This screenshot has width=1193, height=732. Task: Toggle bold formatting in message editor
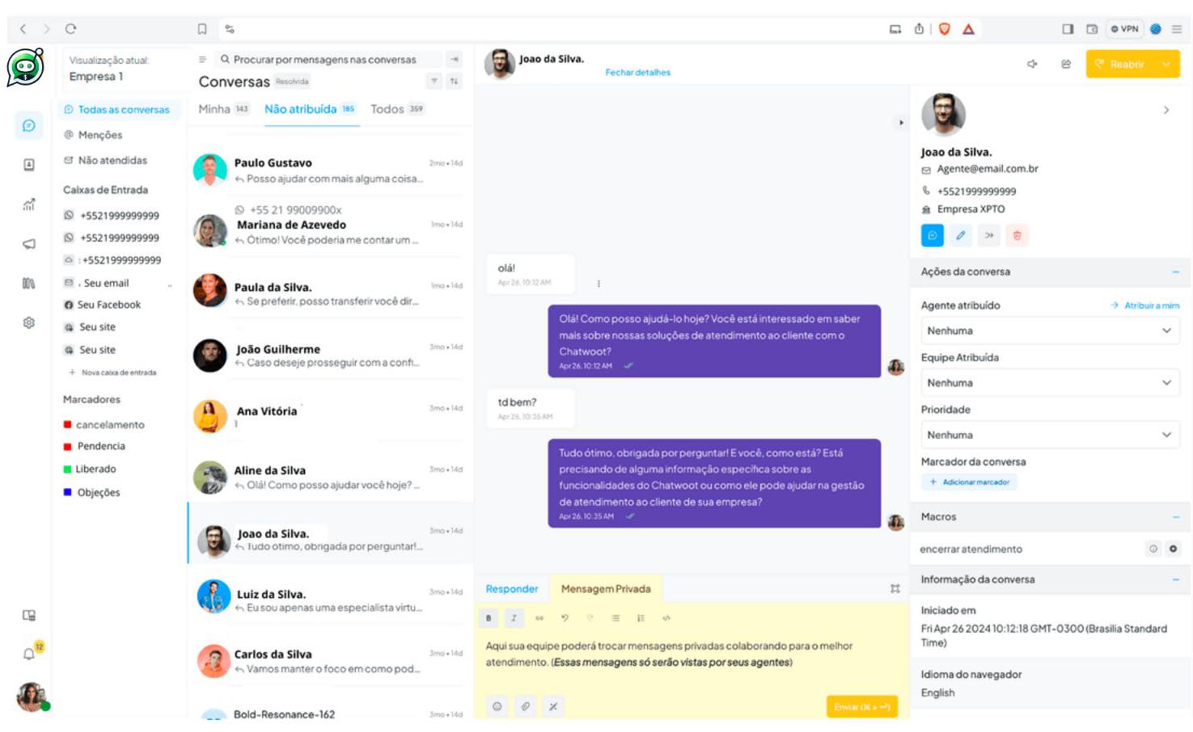pos(489,618)
